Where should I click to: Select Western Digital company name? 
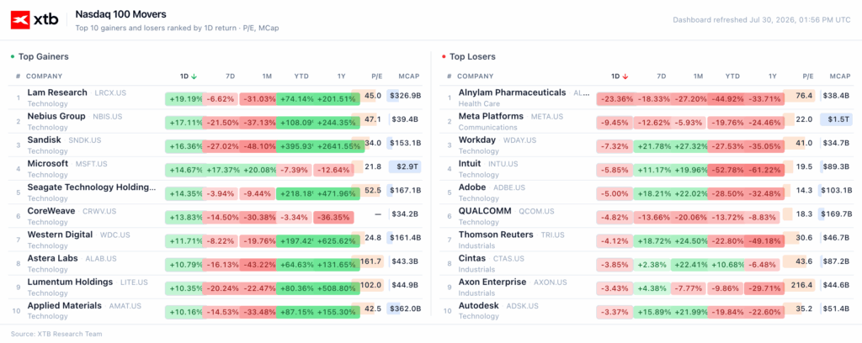pos(60,235)
